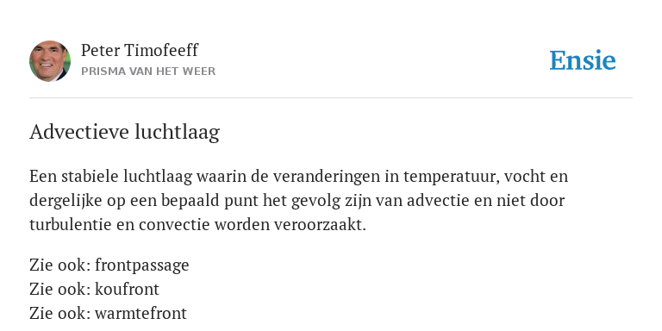Click the horizontal divider below the author header
The image size is (662, 331).
331,98
